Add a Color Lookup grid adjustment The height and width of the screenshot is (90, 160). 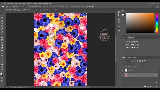138,45
